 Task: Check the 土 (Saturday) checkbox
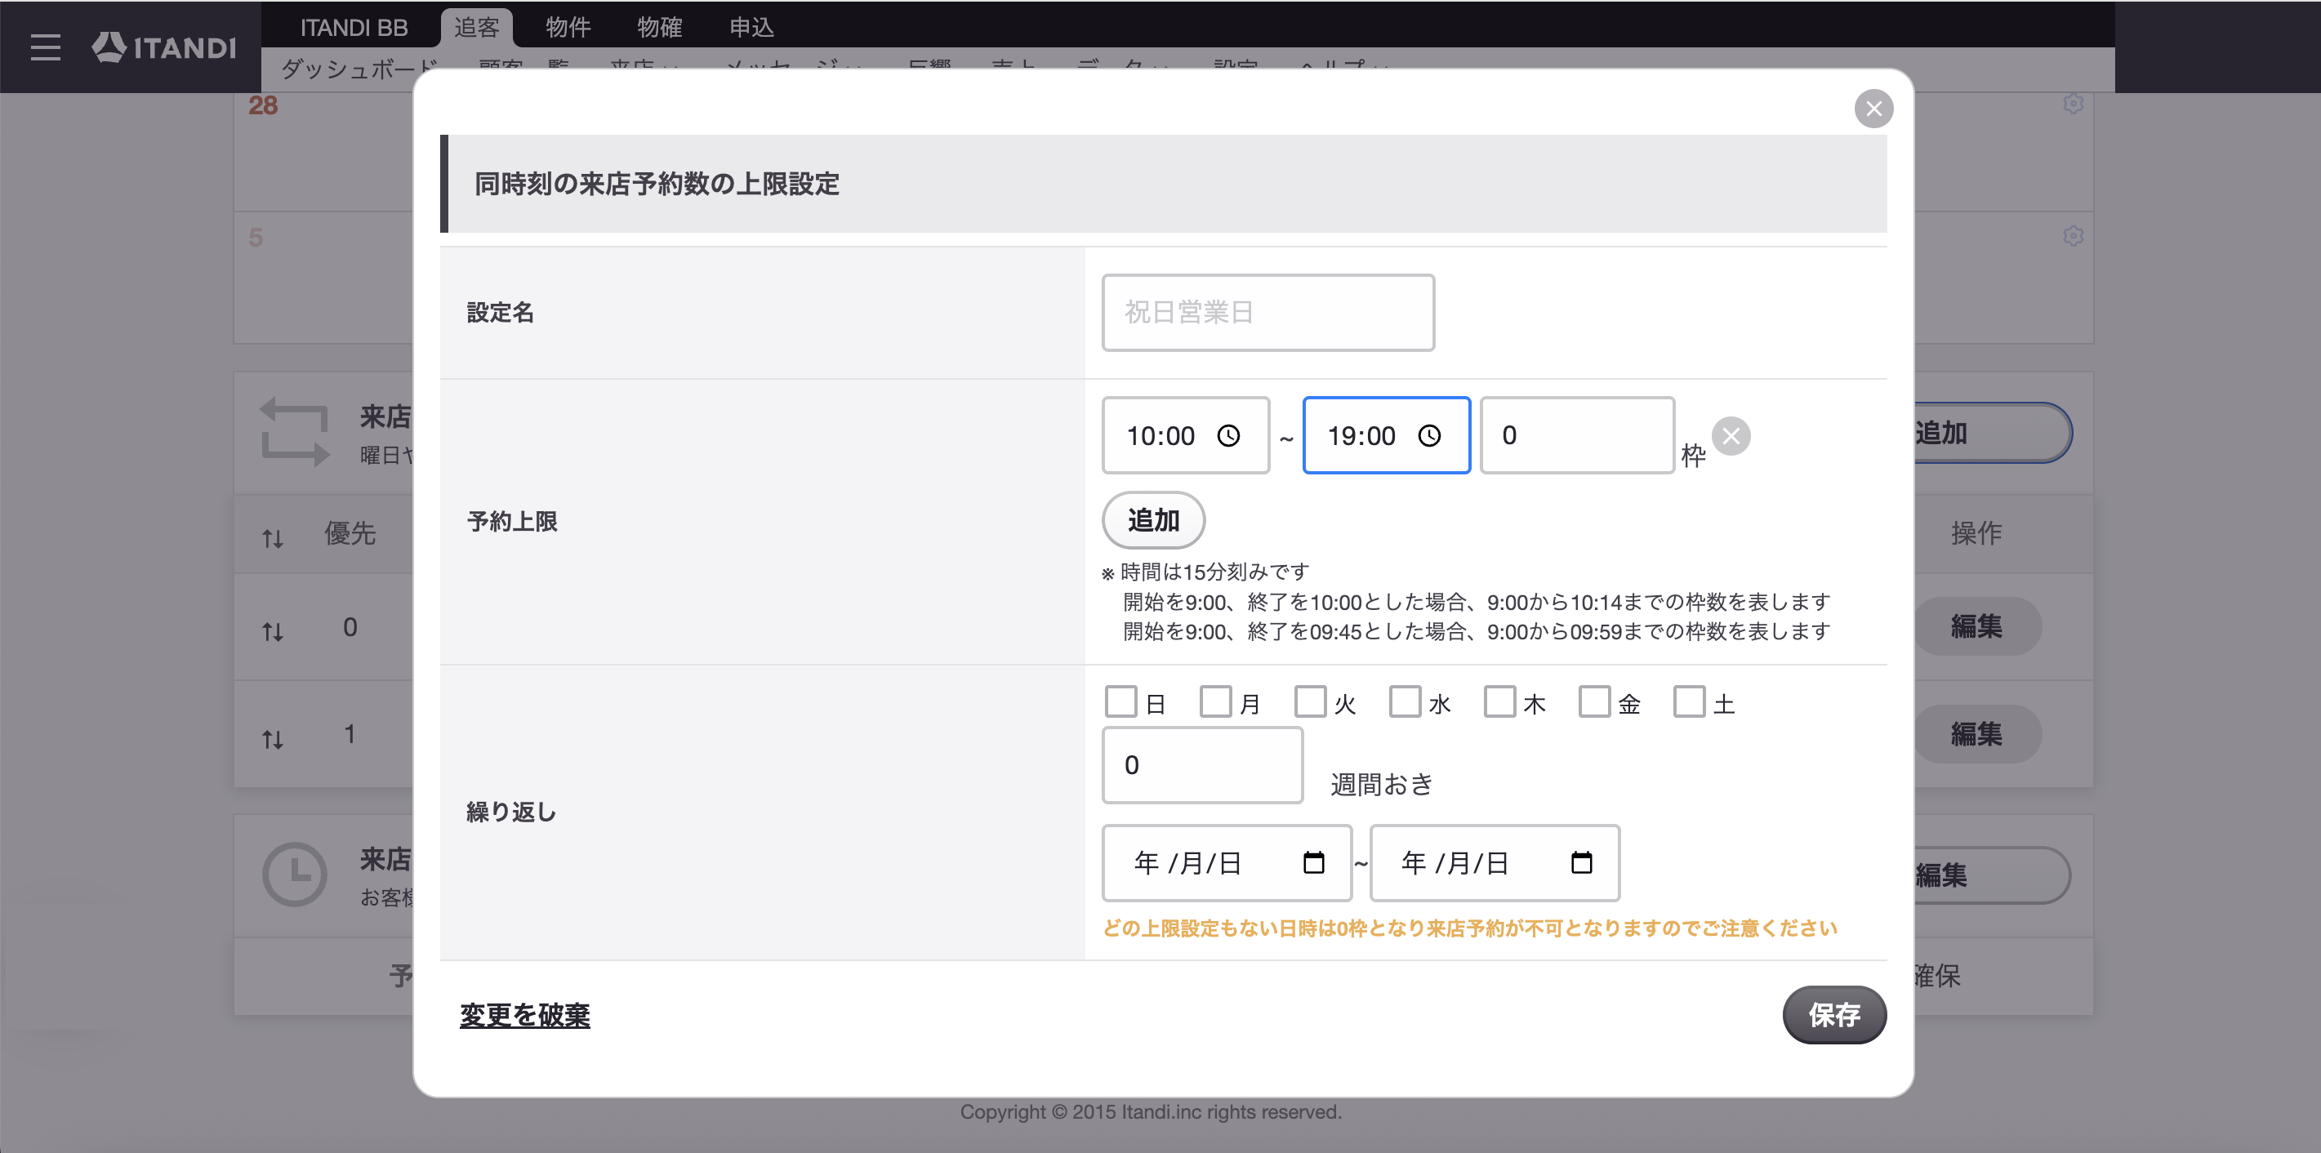coord(1689,701)
